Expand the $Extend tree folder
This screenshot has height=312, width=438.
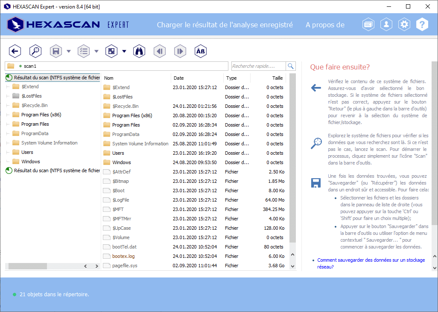coord(8,87)
